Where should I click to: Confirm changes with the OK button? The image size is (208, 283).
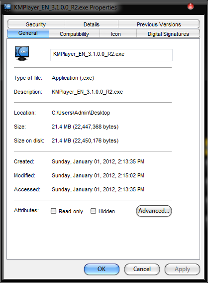tap(102, 269)
